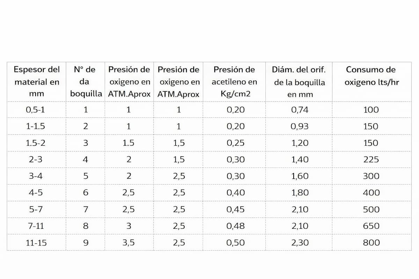Click the "Presión de acetileno en Kg/cm2" header
Viewport: 419px width, 279px height.
234,82
